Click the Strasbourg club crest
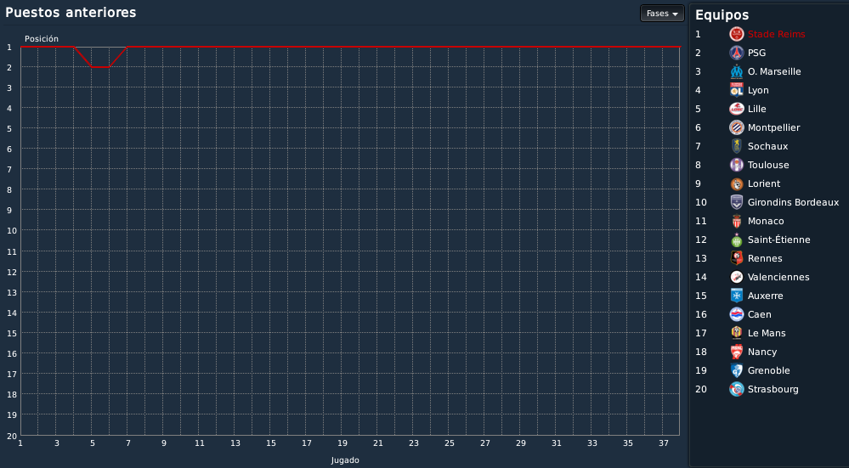849x468 pixels. point(736,389)
